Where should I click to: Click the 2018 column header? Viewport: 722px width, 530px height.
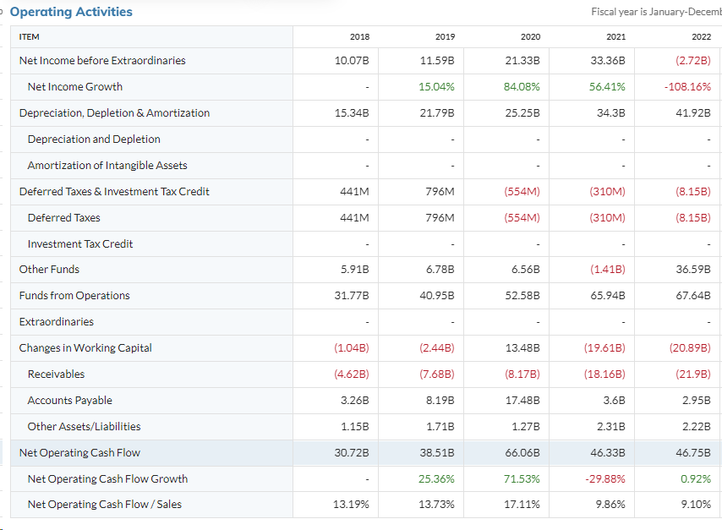click(x=358, y=36)
